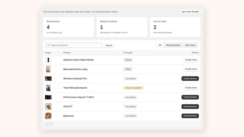Click the Product column header

point(67,53)
